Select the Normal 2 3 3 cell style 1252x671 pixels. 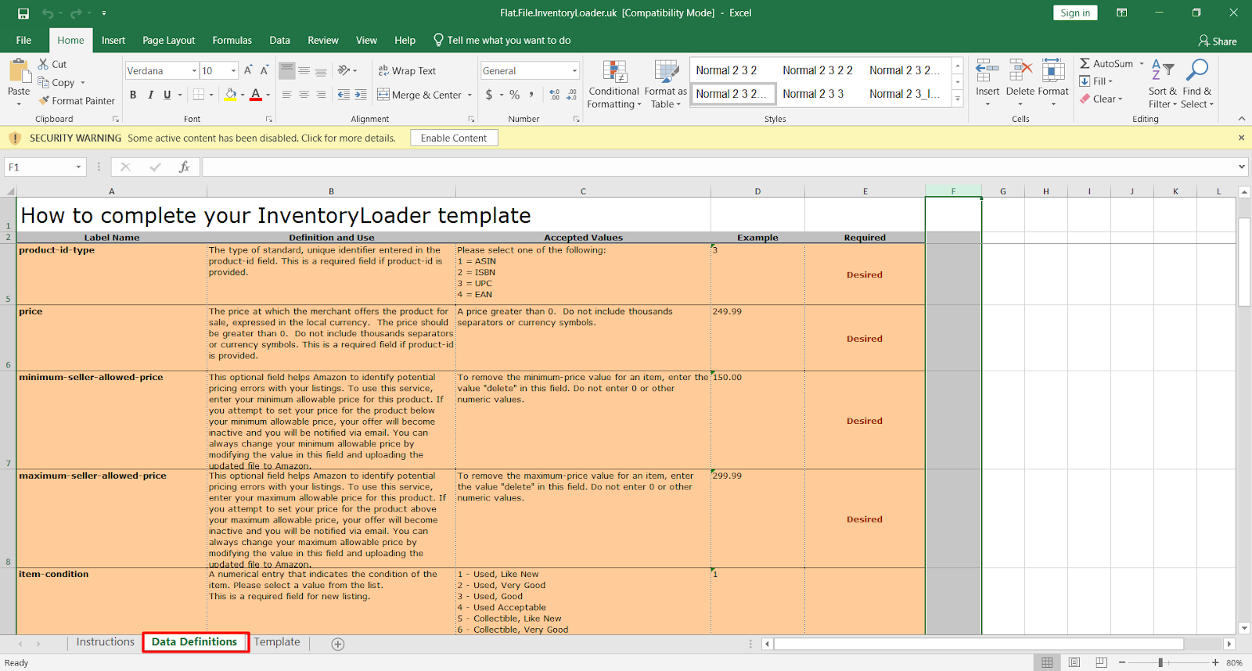813,94
